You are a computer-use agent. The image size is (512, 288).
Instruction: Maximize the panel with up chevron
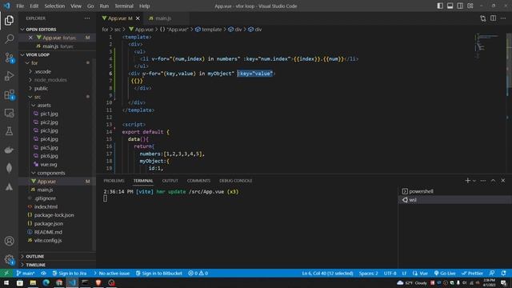493,181
